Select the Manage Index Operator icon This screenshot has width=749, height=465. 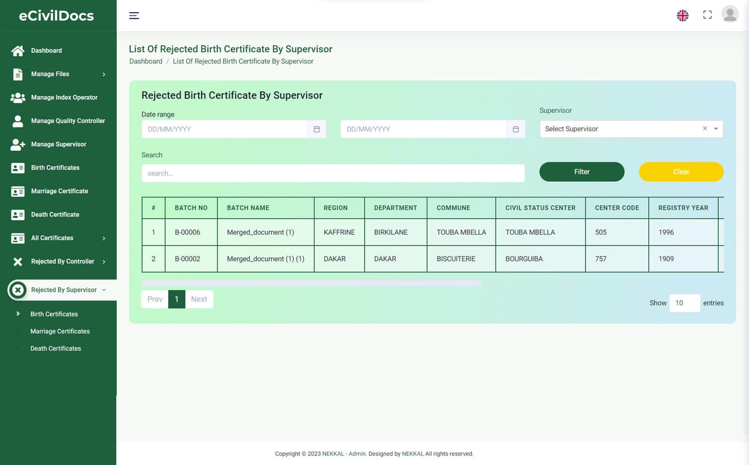click(18, 97)
